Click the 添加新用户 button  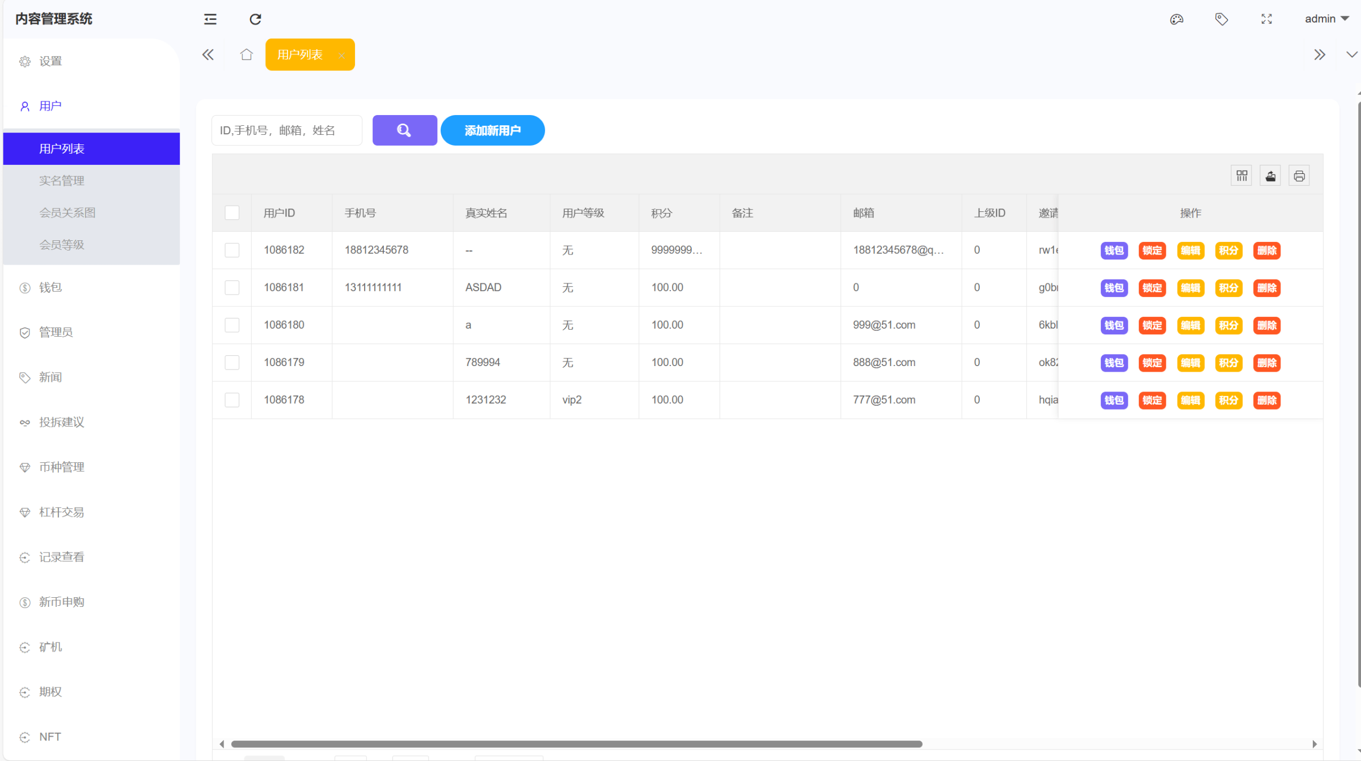point(492,131)
